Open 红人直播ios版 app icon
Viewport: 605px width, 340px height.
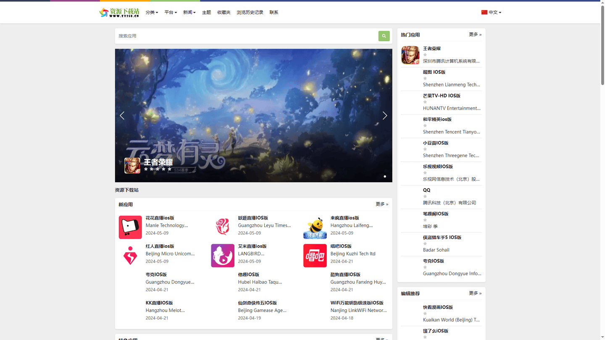(130, 256)
